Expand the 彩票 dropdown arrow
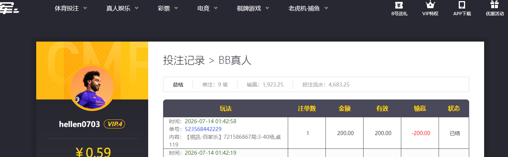The width and height of the screenshot is (508, 157). click(x=176, y=8)
